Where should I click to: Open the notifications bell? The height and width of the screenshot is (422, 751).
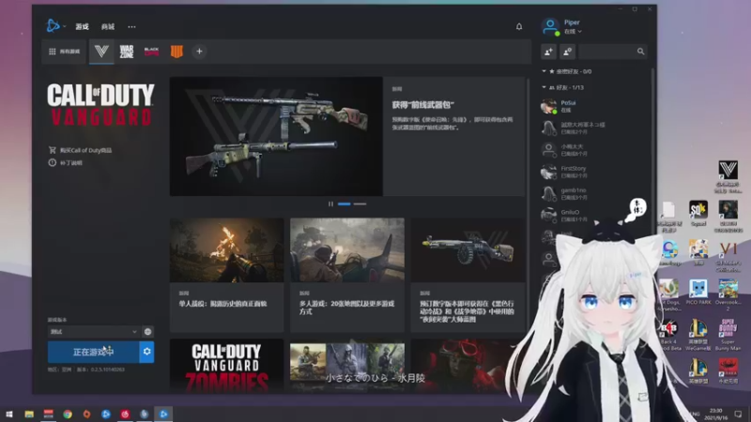pyautogui.click(x=519, y=27)
